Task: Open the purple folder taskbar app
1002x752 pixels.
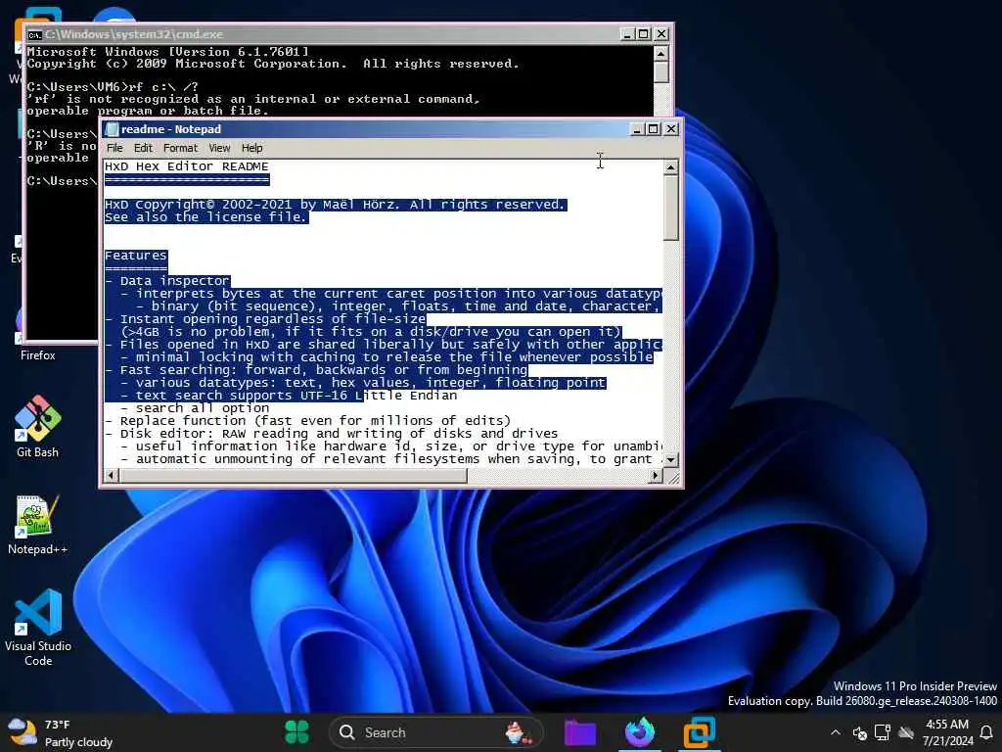Action: (x=580, y=732)
